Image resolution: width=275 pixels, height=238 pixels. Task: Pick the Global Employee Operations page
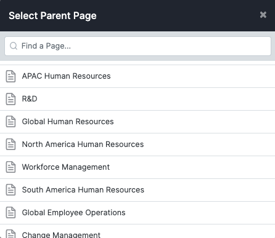137,213
